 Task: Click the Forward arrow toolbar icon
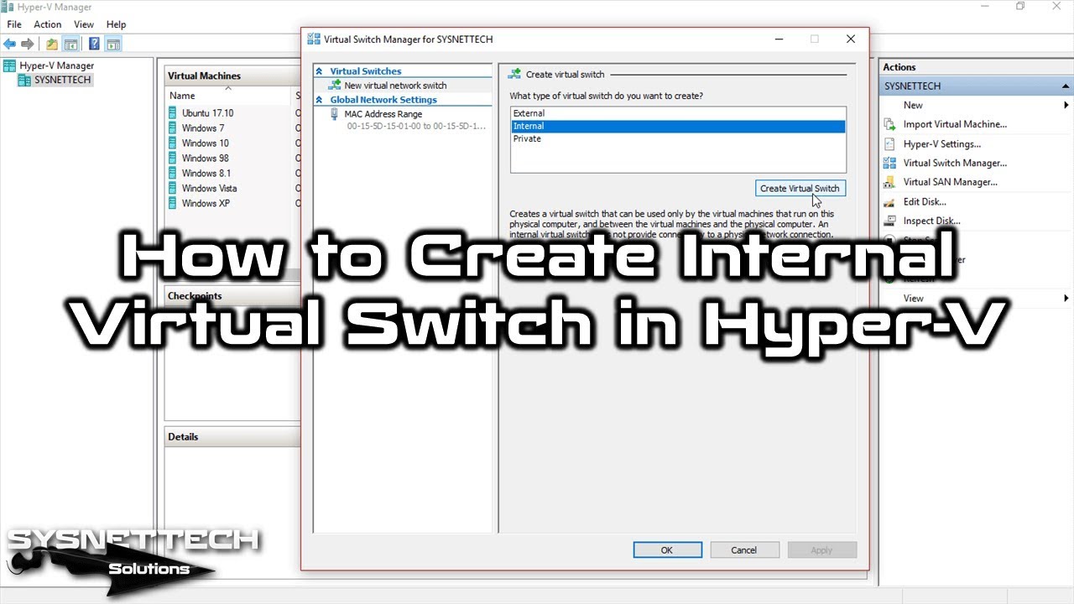pos(28,44)
